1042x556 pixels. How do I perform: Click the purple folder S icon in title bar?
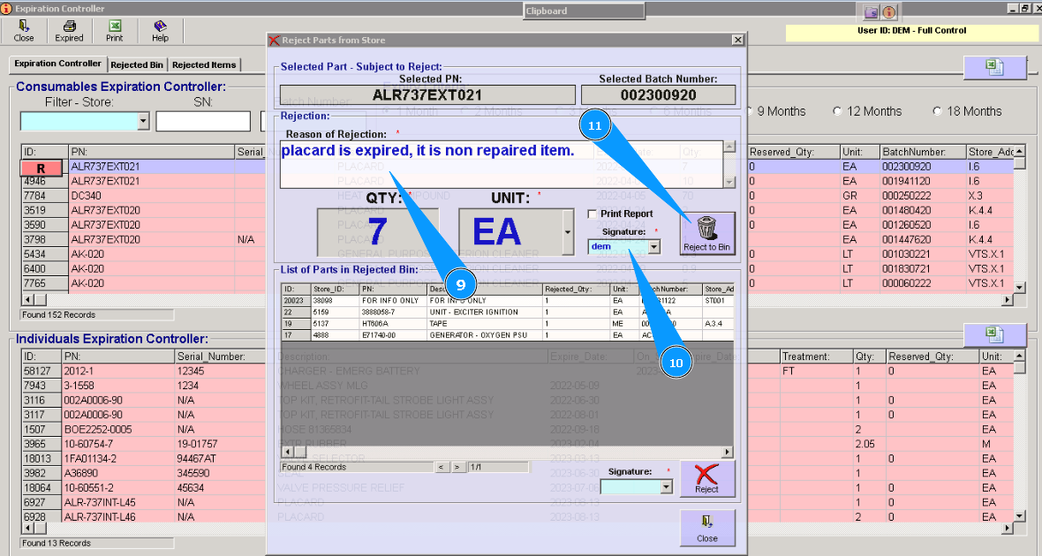tap(872, 12)
